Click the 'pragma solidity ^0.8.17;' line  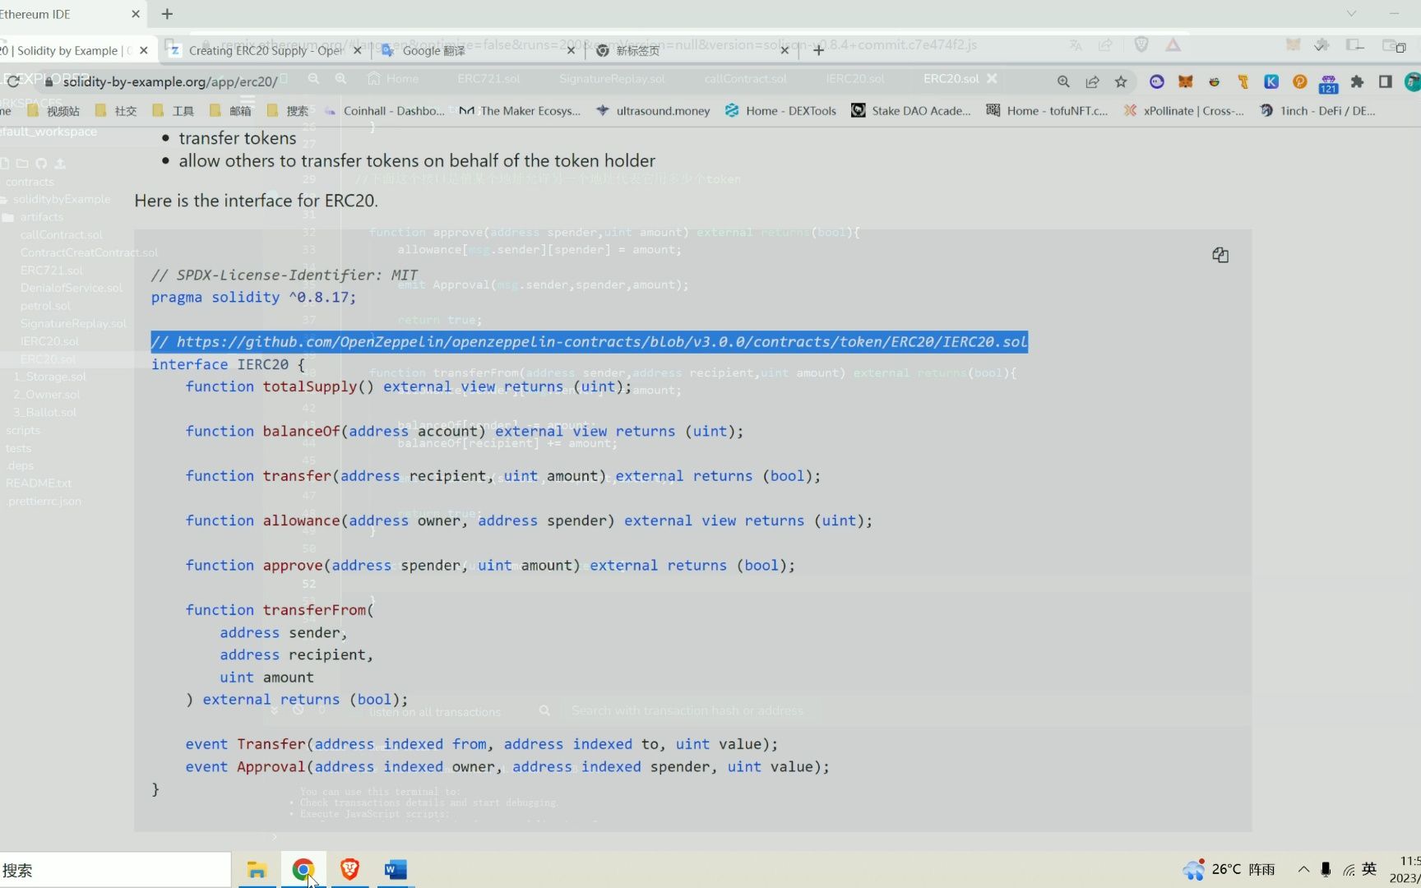point(253,298)
